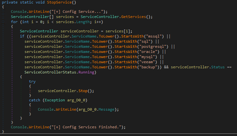
Task: Click i++ increment in for loop
Action: 97,22
